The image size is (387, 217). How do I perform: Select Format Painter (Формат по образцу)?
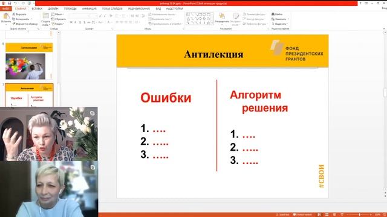(x=25, y=24)
